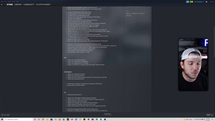
Task: Open the COMMUNITY tab
Action: pos(29,4)
